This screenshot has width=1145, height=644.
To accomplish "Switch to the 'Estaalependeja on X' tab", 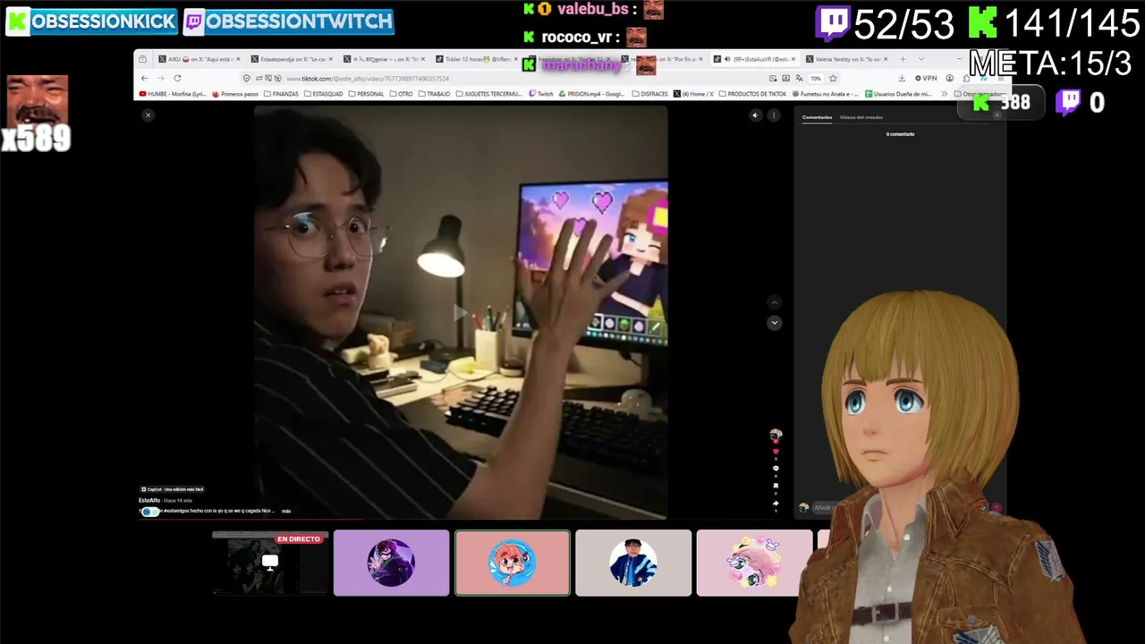I will click(x=293, y=59).
